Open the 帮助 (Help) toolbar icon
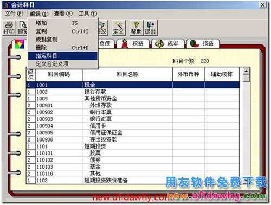The image size is (271, 205). [136, 28]
